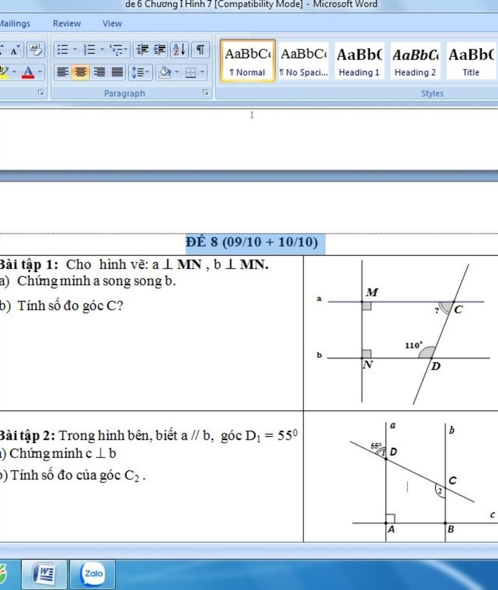498x590 pixels.
Task: Click the Clear Formatting eraser icon
Action: (x=35, y=49)
